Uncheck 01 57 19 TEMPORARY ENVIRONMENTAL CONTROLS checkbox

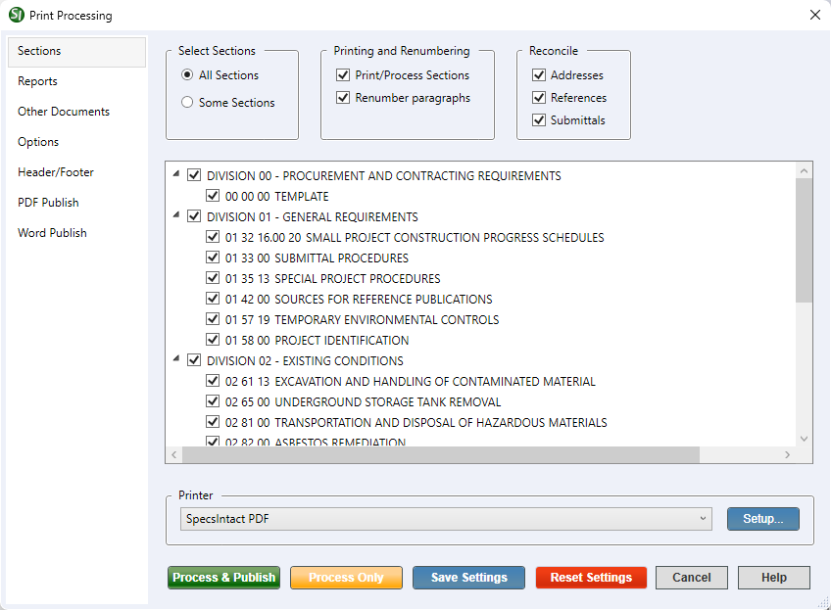click(x=213, y=319)
